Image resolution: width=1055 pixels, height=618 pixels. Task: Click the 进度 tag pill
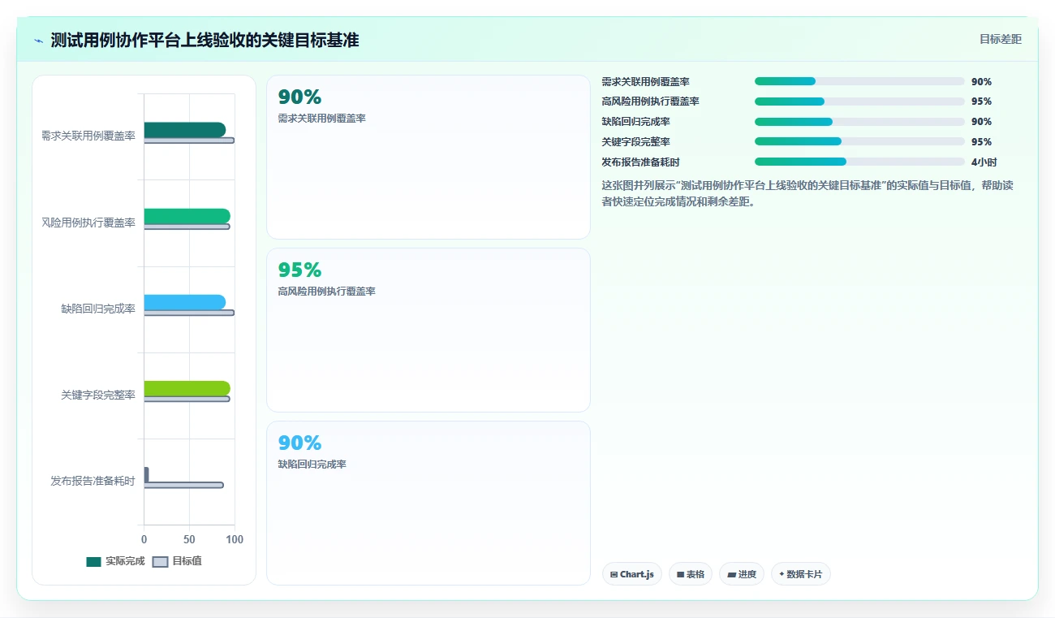coord(742,574)
